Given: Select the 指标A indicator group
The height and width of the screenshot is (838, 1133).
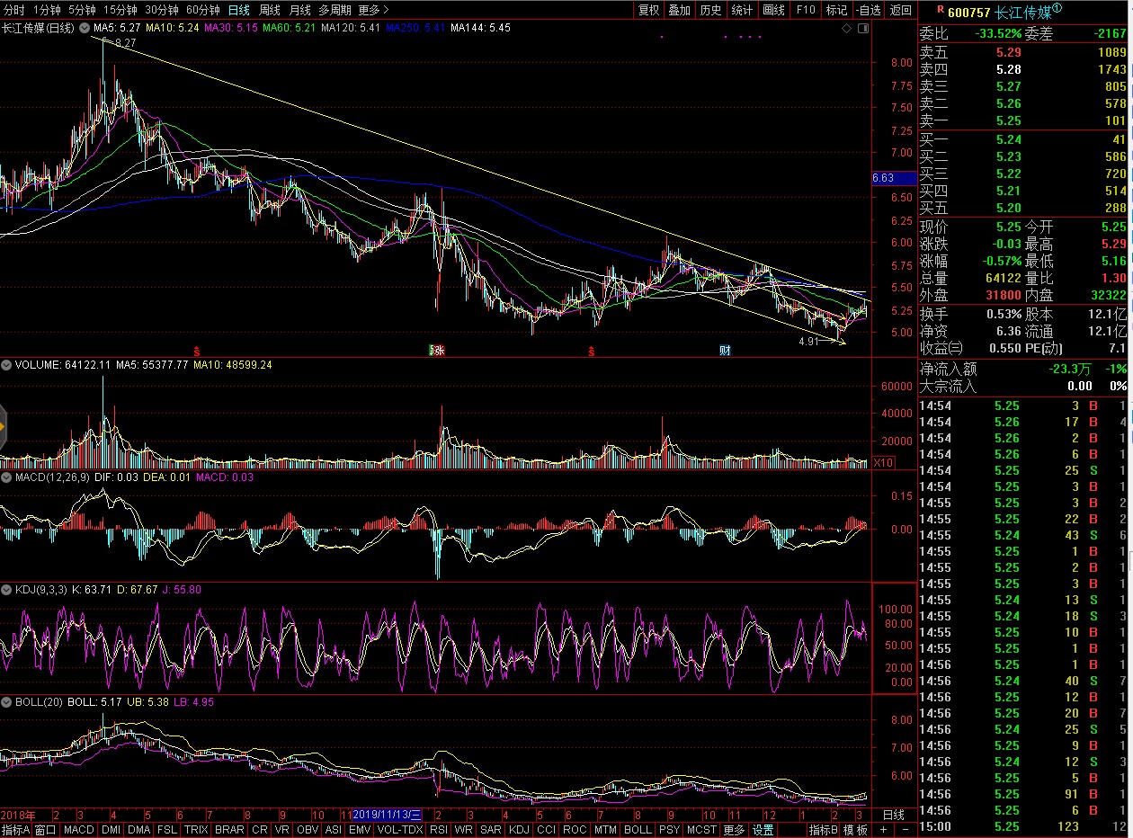Looking at the screenshot, I should [17, 829].
